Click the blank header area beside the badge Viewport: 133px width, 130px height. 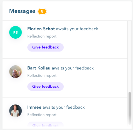(89, 11)
